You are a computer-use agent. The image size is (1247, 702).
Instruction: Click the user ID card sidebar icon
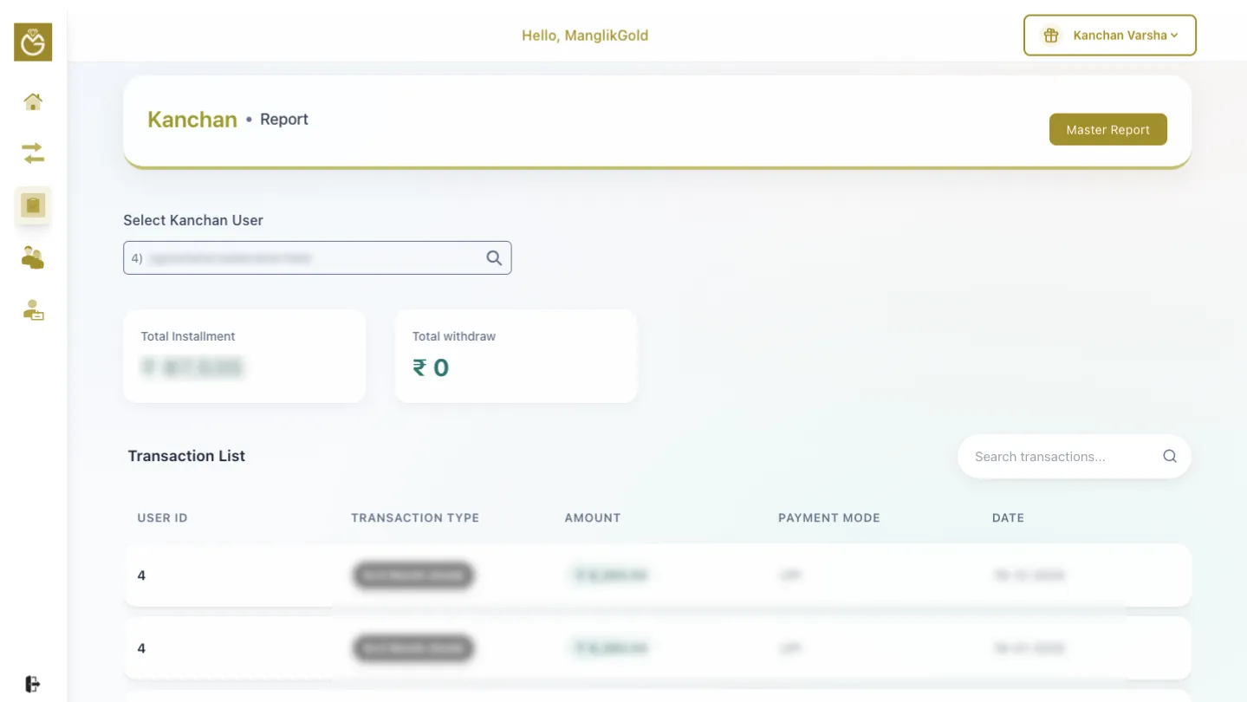[33, 310]
